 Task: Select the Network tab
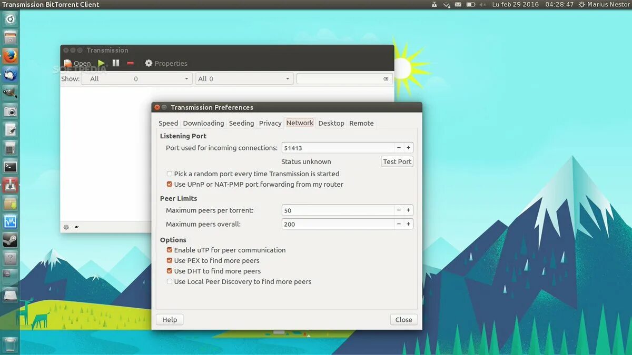[300, 123]
